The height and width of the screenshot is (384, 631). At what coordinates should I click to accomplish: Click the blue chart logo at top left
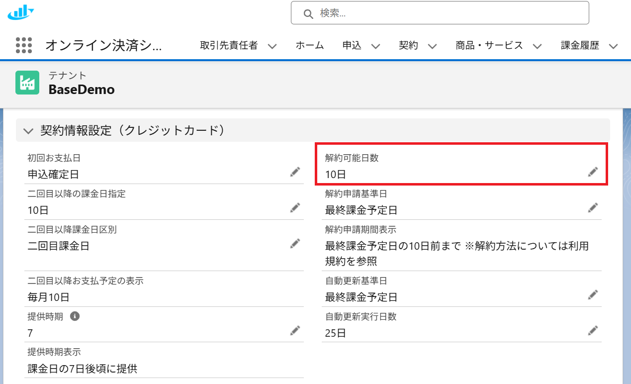[21, 12]
